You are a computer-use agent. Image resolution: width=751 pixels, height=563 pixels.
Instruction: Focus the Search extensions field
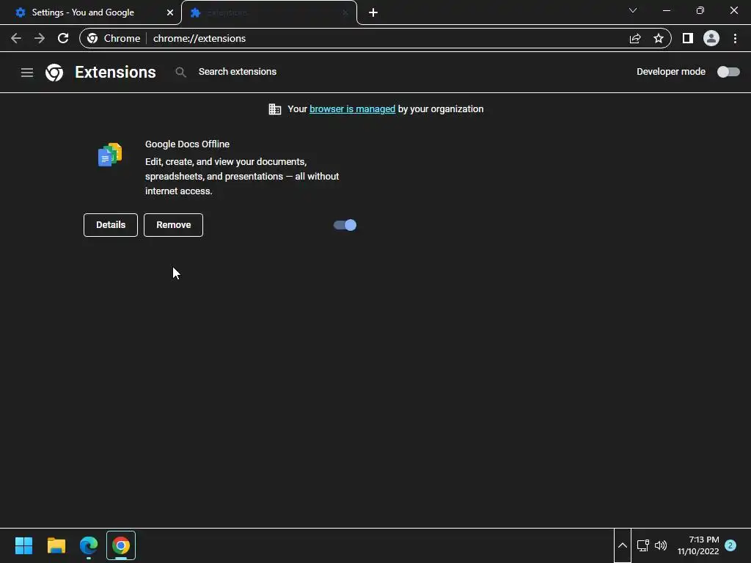237,72
